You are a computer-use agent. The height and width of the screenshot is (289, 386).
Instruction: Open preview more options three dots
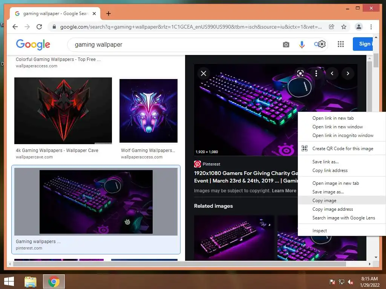[x=316, y=73]
